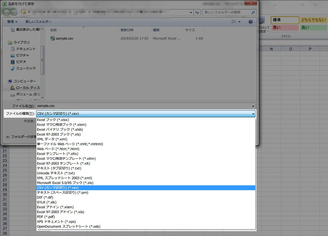328x236 pixels.
Task: Apply 良い cell style in Excel
Action: [313, 28]
